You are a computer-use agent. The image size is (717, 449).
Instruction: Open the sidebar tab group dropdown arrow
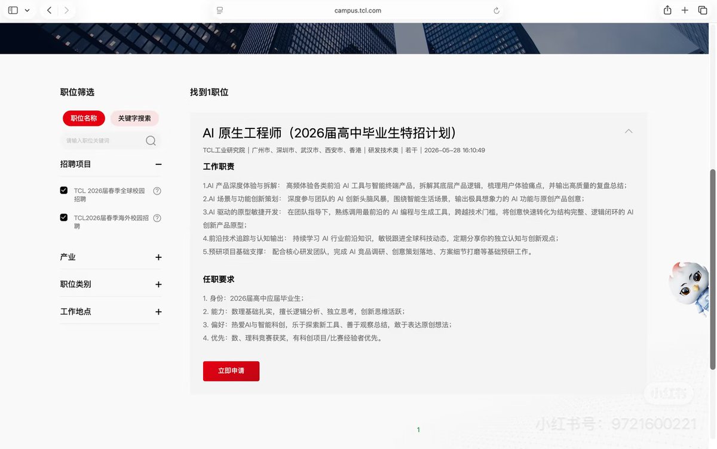[x=27, y=10]
